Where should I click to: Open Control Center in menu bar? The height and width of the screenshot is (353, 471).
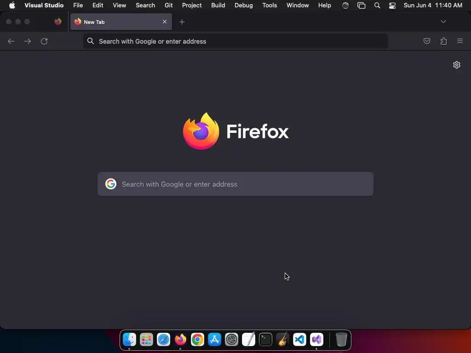coord(392,6)
